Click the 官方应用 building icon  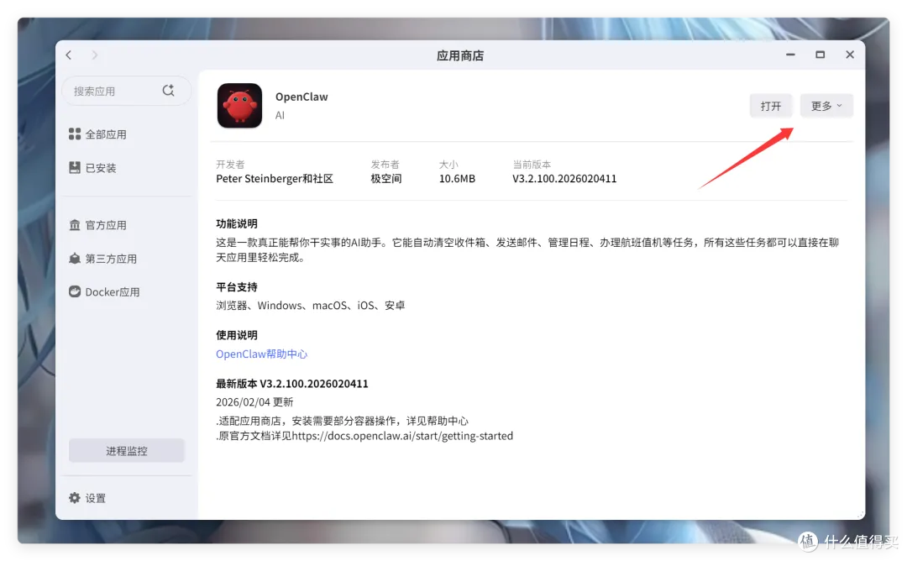75,225
